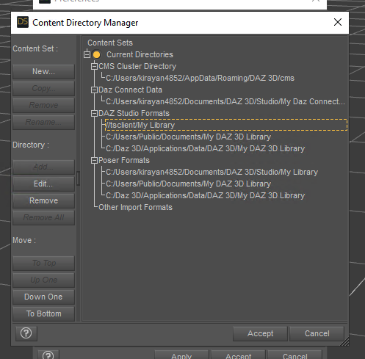Select the orange Current Directories radio indicator
Viewport: 365px width, 359px height.
96,54
